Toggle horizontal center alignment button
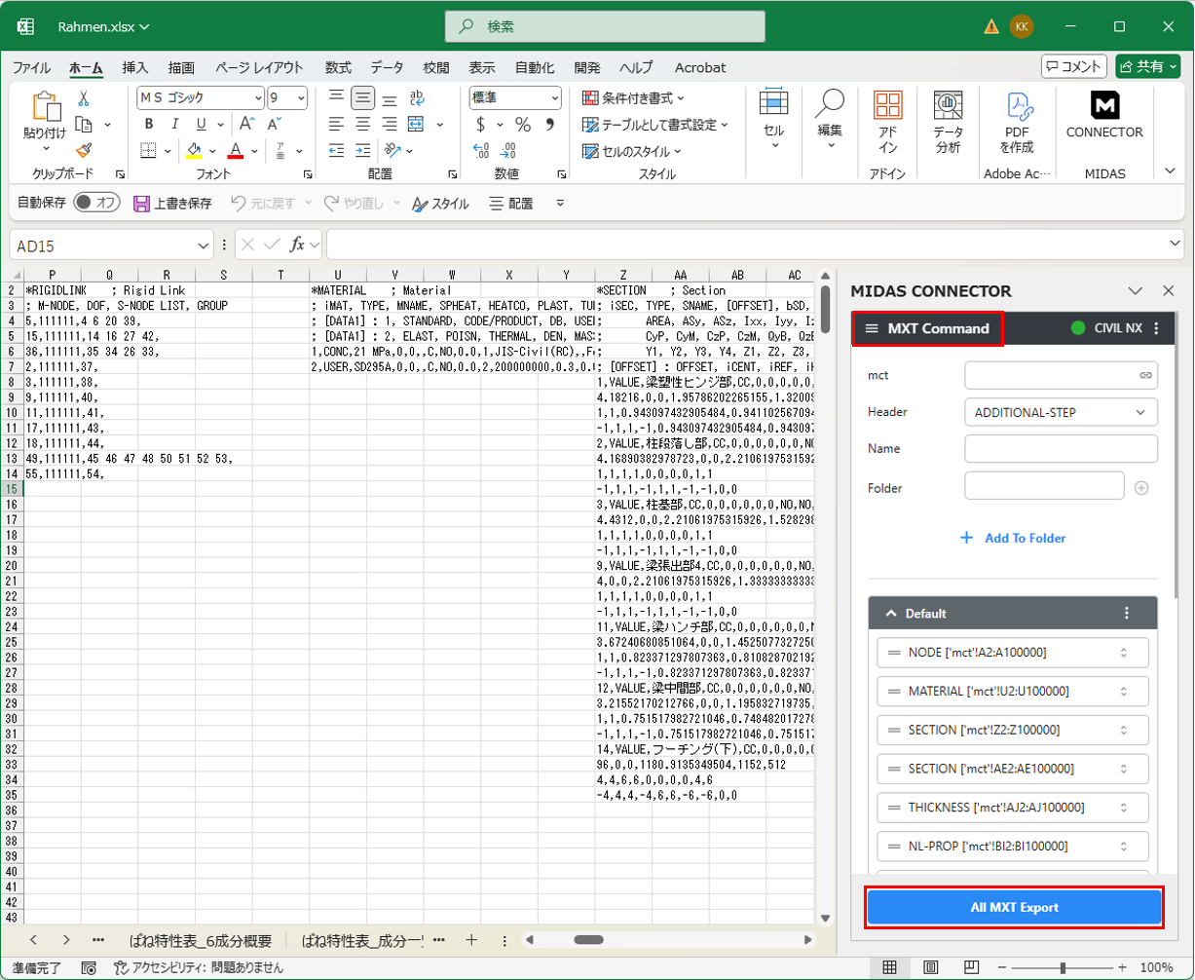The width and height of the screenshot is (1195, 980). [362, 125]
